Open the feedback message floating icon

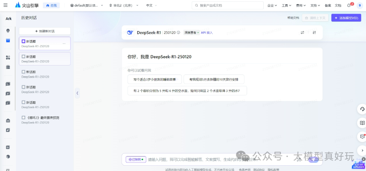[362, 137]
